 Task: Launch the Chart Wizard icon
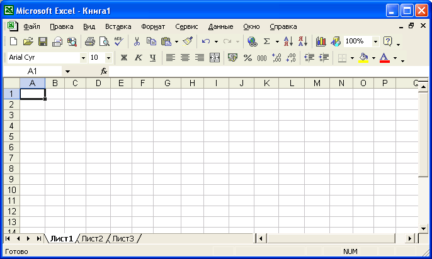(x=321, y=41)
